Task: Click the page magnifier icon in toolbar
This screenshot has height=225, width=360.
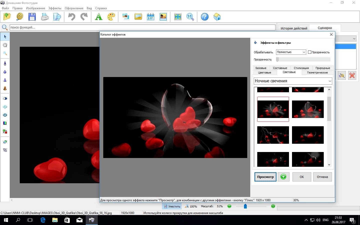Action: click(57, 17)
